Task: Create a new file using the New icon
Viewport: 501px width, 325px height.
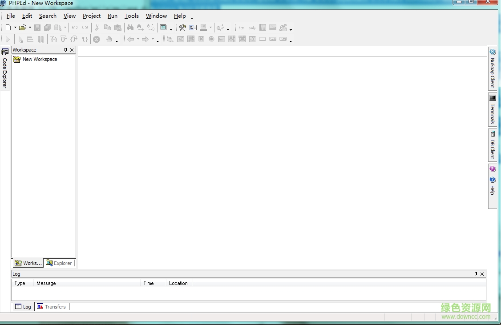Action: click(9, 27)
